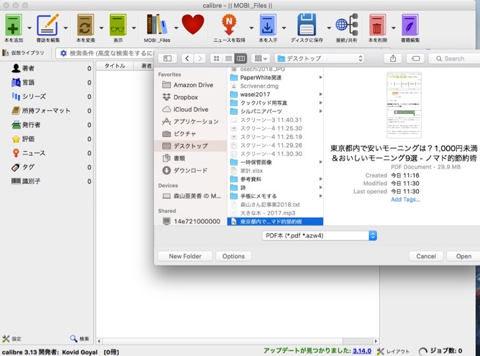
Task: Open dropdown arrow next to Add books
Action: (30, 28)
